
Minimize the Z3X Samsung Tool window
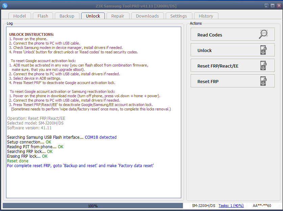click(266, 6)
